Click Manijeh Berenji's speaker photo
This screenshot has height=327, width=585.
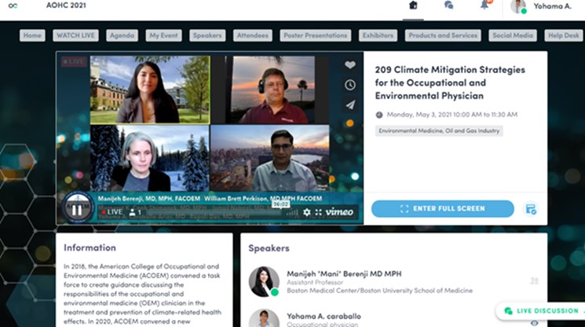(x=264, y=281)
